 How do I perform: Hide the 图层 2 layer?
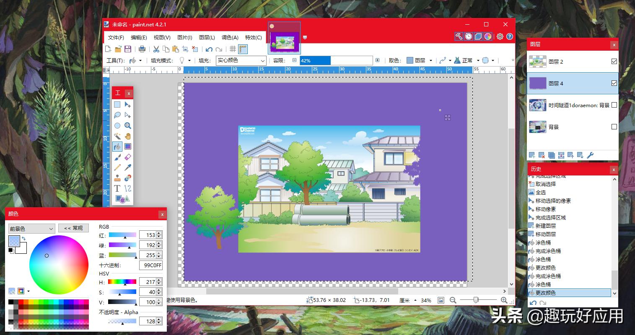pyautogui.click(x=614, y=61)
